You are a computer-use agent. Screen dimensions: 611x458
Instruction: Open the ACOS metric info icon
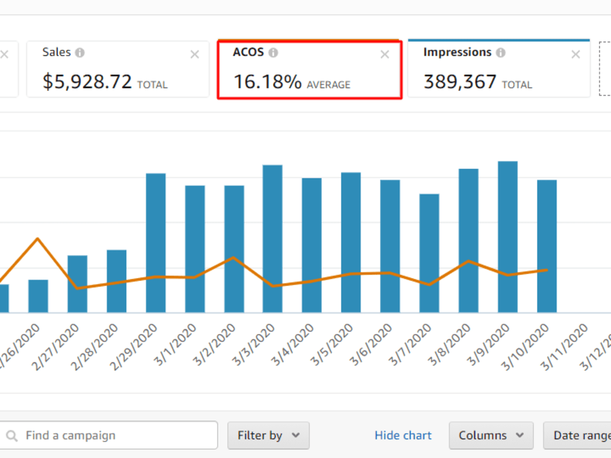point(274,53)
